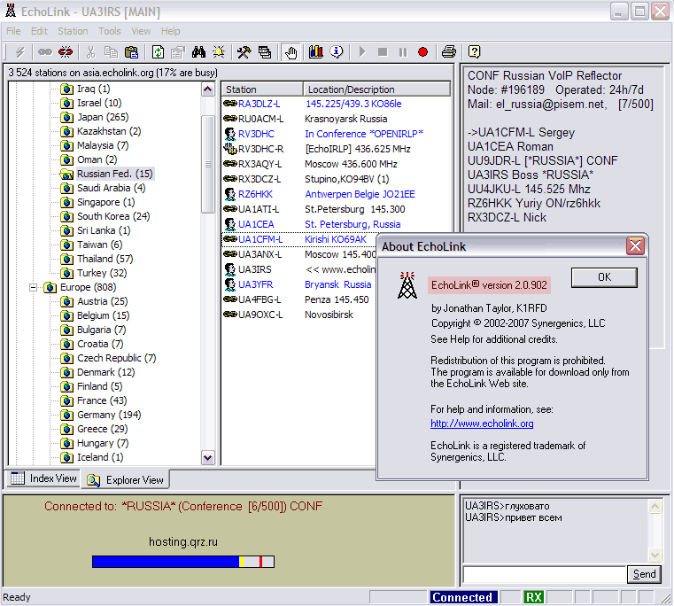Image resolution: width=674 pixels, height=606 pixels.
Task: Switch to the Explorer View tab
Action: pyautogui.click(x=126, y=480)
